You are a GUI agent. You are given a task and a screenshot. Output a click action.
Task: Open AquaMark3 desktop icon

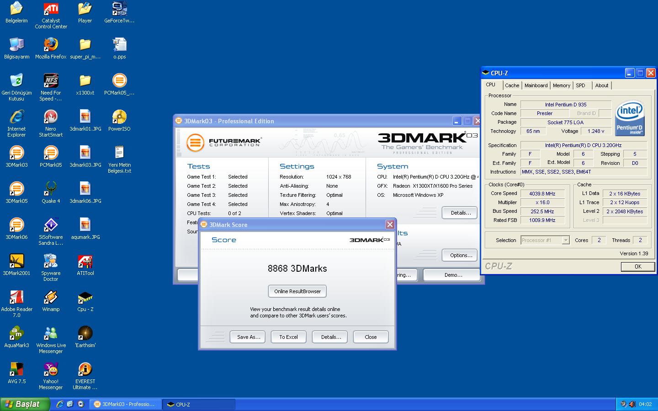(x=16, y=337)
